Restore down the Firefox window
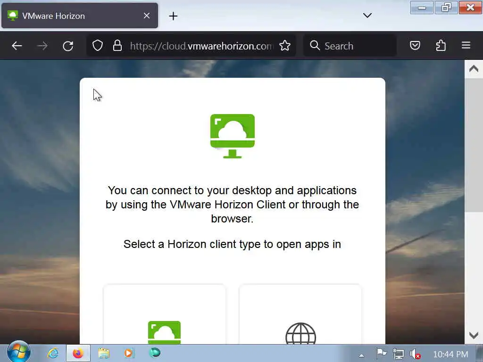 coord(446,8)
